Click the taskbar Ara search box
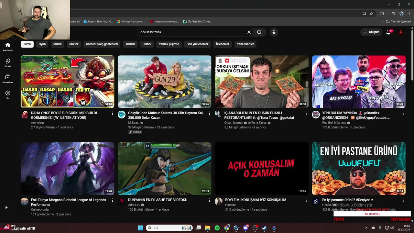The image size is (414, 233). tap(169, 228)
